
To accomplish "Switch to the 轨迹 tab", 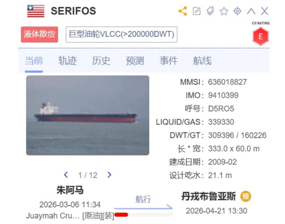I will pyautogui.click(x=68, y=60).
